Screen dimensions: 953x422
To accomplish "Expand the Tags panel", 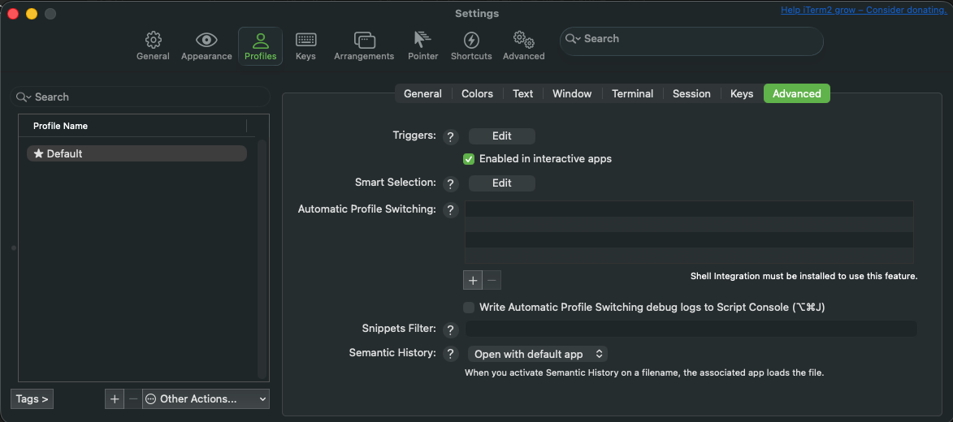I will 32,398.
